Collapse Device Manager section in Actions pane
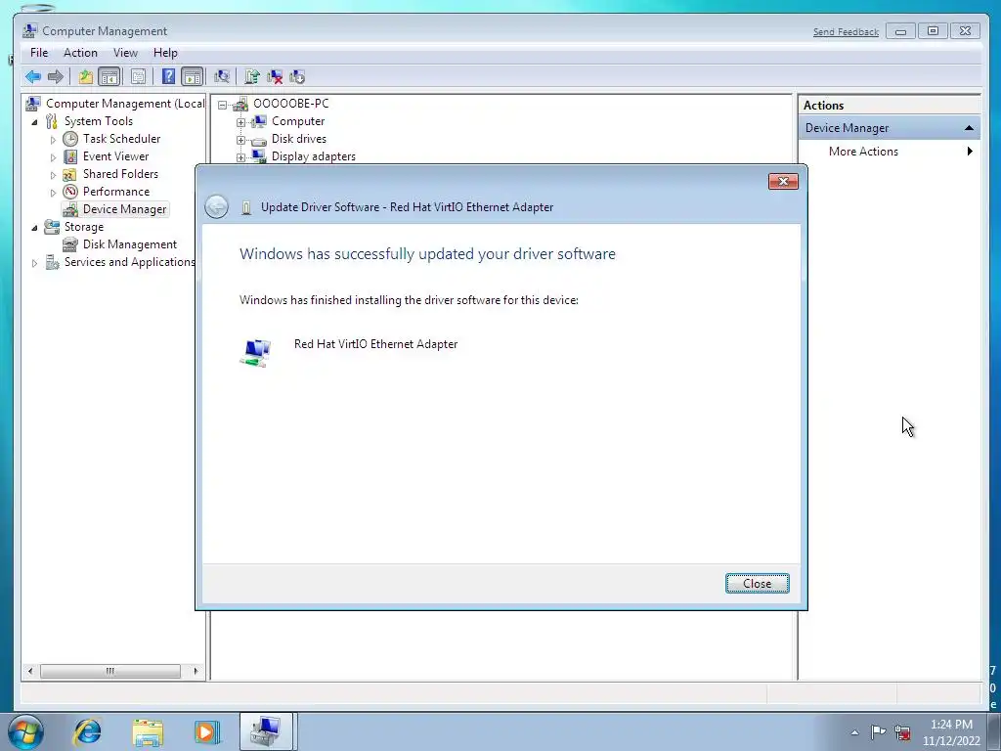 [969, 128]
